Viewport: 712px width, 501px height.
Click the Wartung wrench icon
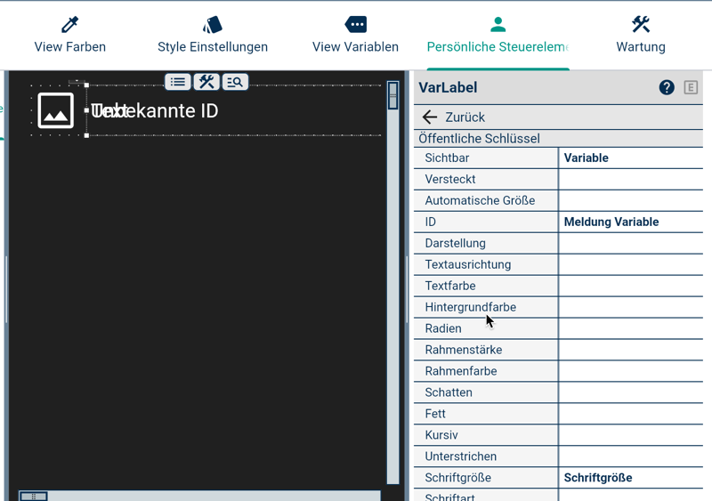(641, 25)
